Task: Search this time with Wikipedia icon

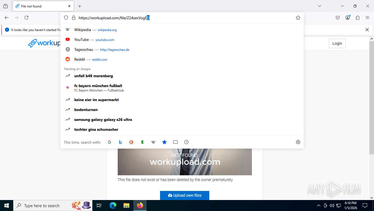Action: pos(153,142)
